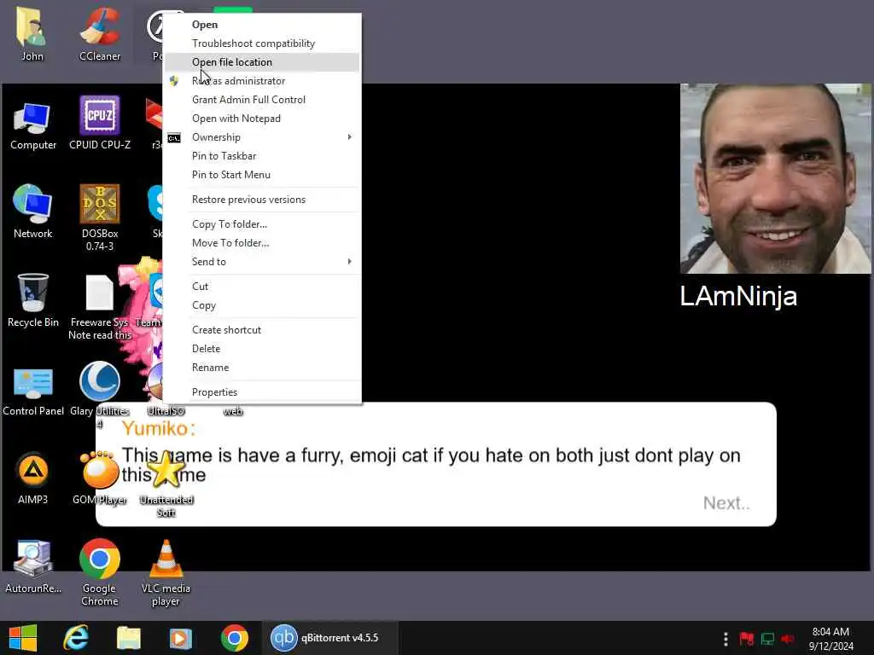Open the Windows Start button
The image size is (874, 655).
click(23, 638)
